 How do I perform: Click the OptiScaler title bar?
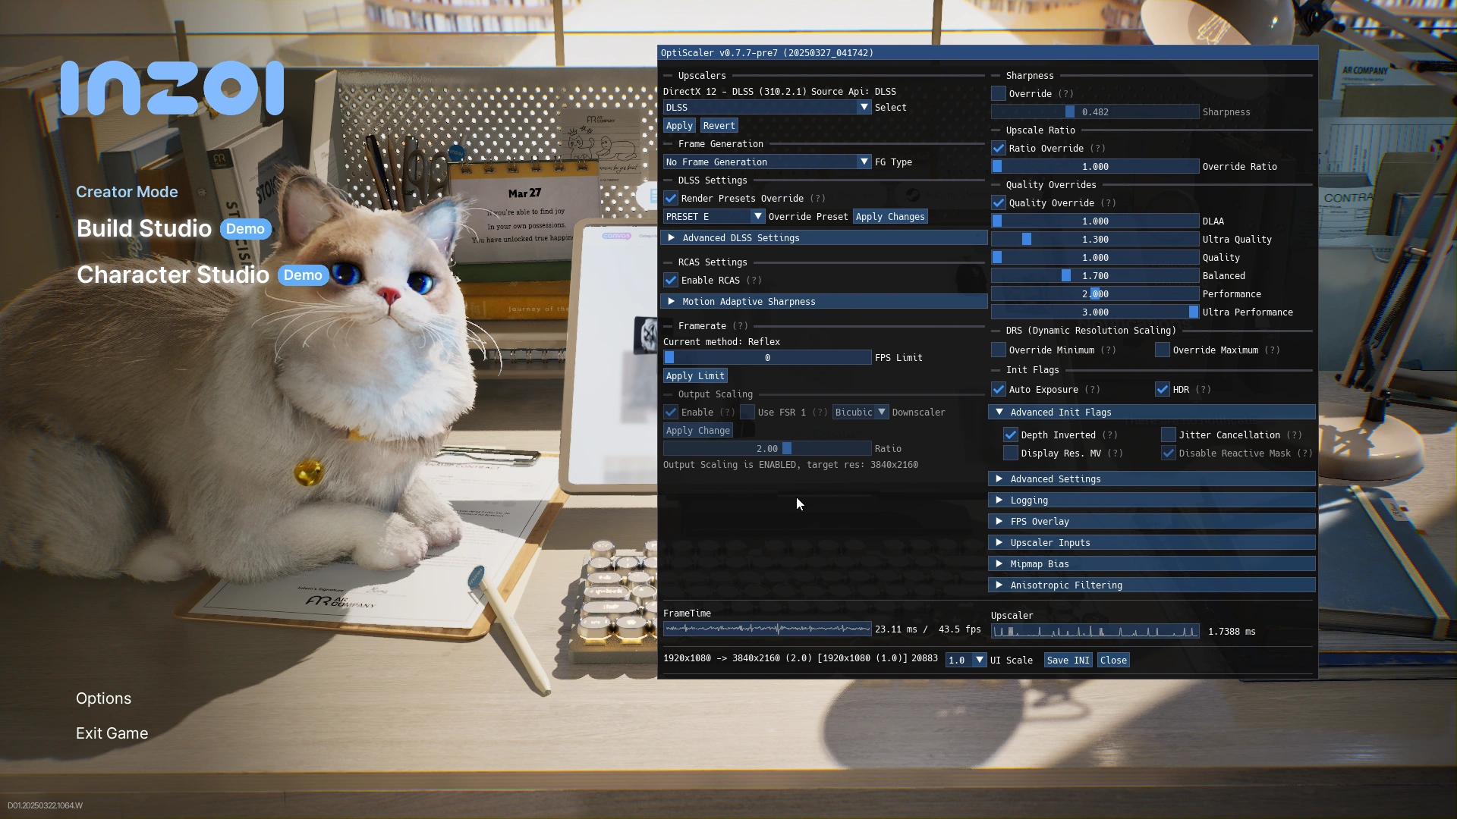click(987, 53)
